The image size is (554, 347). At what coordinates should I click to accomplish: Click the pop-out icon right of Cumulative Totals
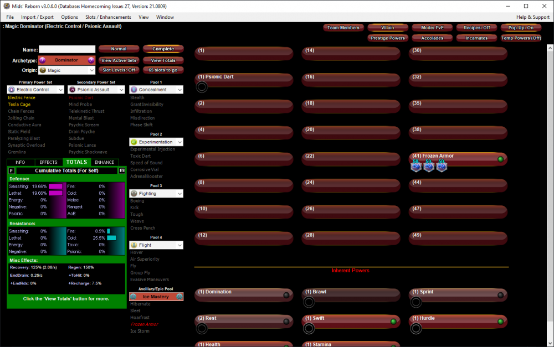tap(122, 170)
